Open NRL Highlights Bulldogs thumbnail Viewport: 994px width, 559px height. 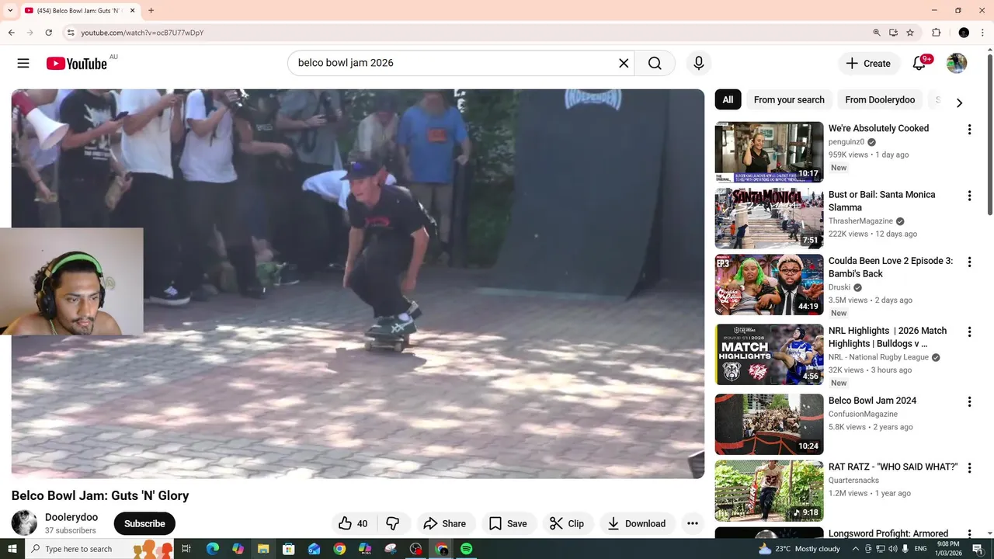(x=769, y=354)
